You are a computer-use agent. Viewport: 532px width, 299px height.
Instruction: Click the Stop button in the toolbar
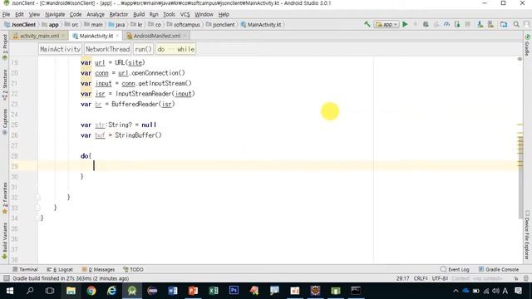[x=467, y=24]
